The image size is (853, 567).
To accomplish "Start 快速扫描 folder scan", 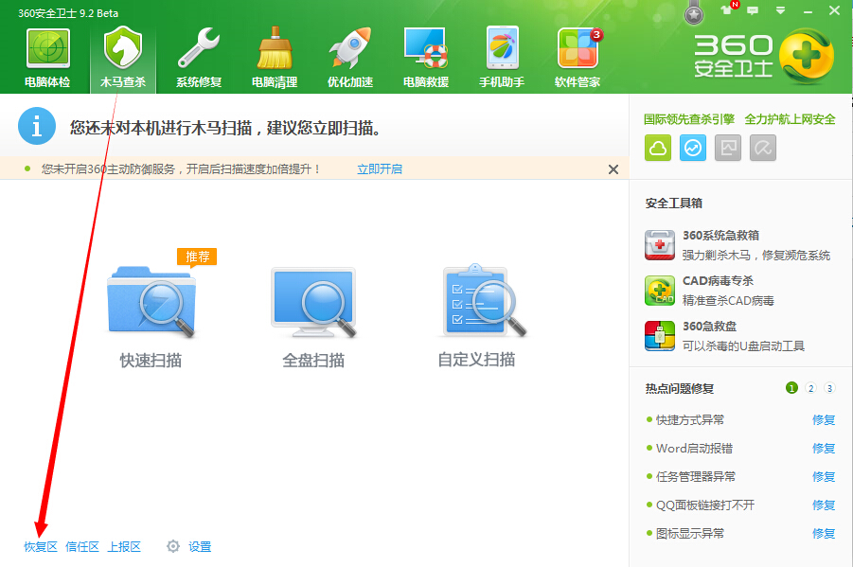I will tap(151, 302).
